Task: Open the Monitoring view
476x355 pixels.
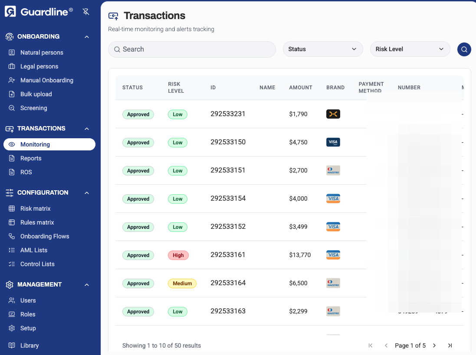Action: tap(36, 144)
